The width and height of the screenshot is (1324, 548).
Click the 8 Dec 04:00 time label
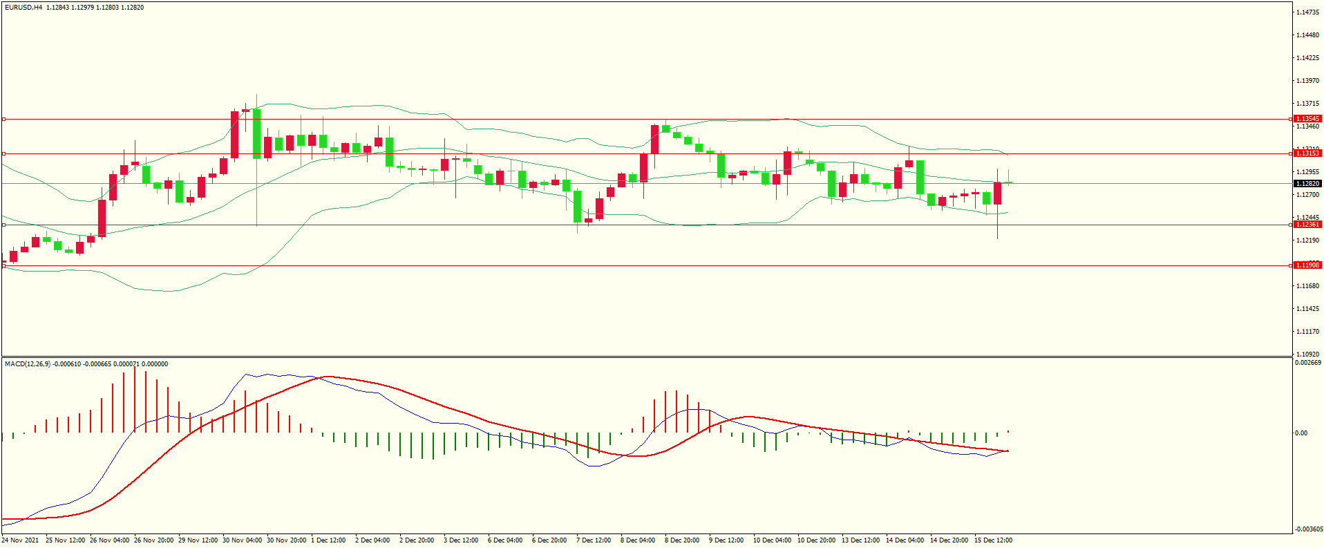tap(638, 540)
